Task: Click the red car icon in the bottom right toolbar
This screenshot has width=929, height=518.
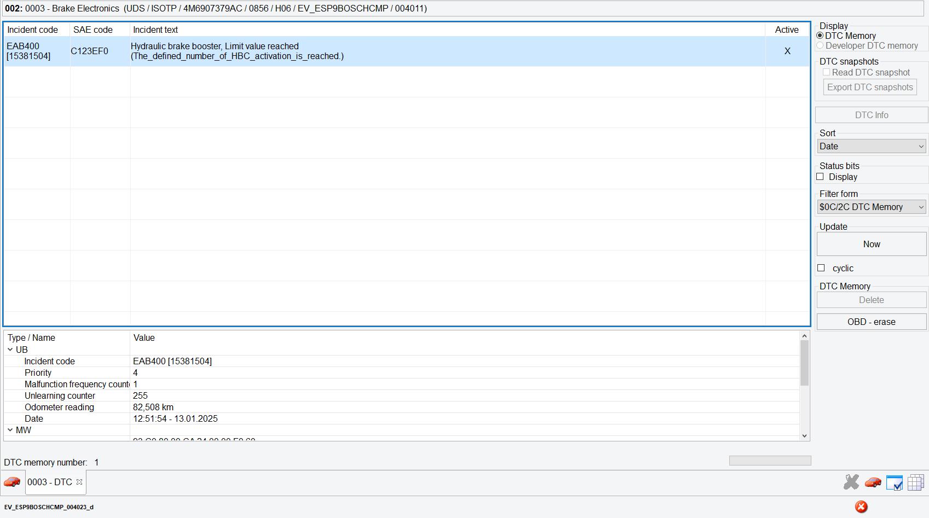Action: 873,482
